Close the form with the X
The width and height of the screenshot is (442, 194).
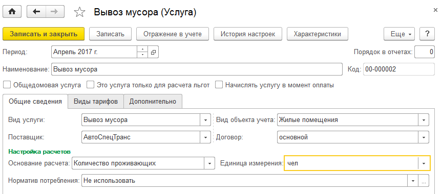point(435,10)
